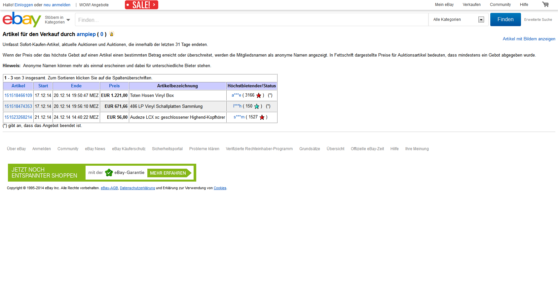Click bidder l***h link
The width and height of the screenshot is (558, 299).
point(237,106)
